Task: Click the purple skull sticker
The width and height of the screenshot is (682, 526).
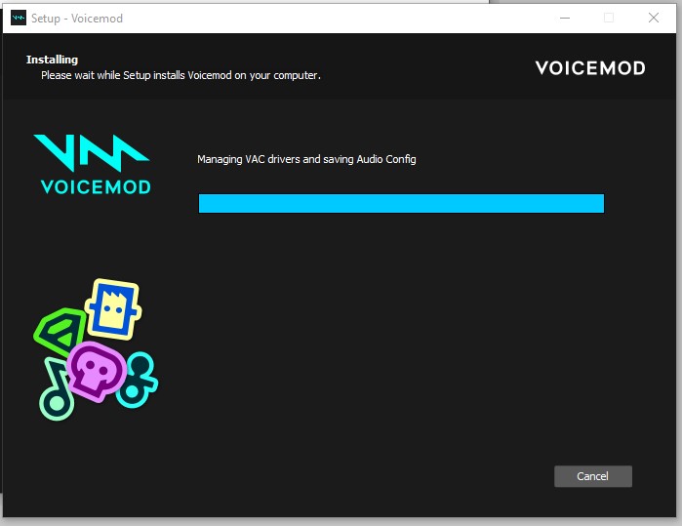Action: [97, 371]
